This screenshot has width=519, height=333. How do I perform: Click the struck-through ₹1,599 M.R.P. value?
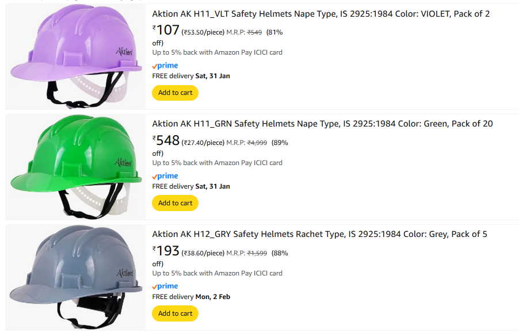[x=257, y=253]
